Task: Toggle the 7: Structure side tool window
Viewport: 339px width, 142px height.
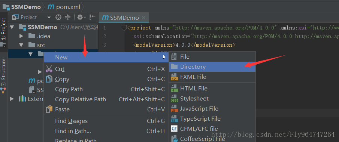Action: 4,72
